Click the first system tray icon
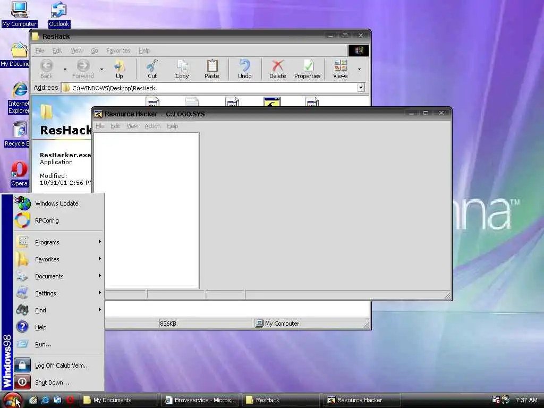Screen dimensions: 544x408 [496, 399]
